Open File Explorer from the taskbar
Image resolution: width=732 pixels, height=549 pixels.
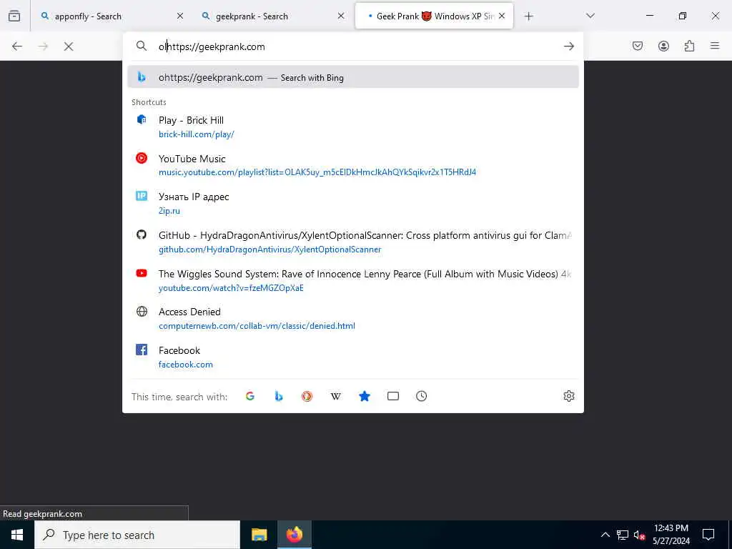[259, 535]
